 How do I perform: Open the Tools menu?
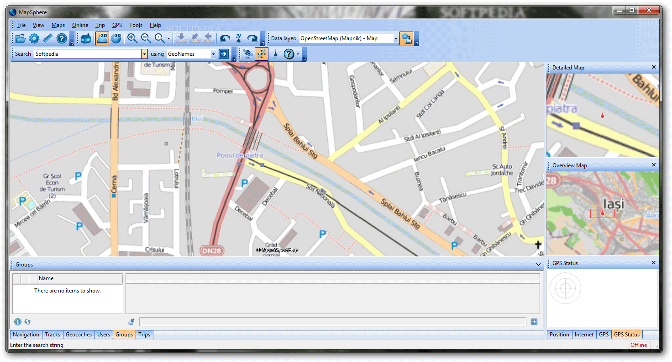pyautogui.click(x=136, y=25)
